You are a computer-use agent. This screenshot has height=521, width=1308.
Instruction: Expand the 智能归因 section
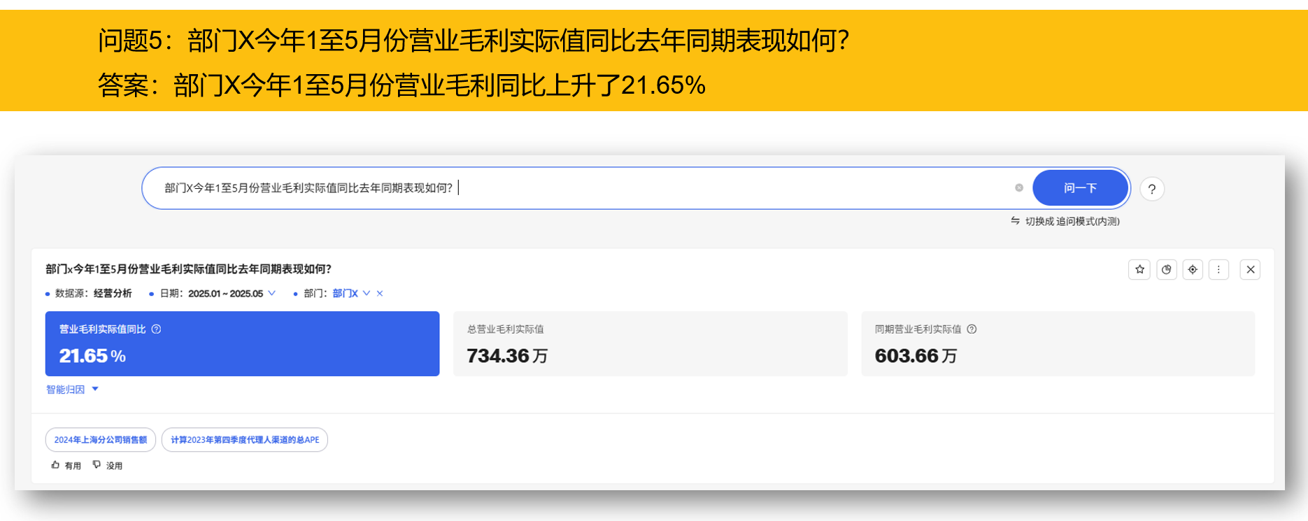[72, 390]
